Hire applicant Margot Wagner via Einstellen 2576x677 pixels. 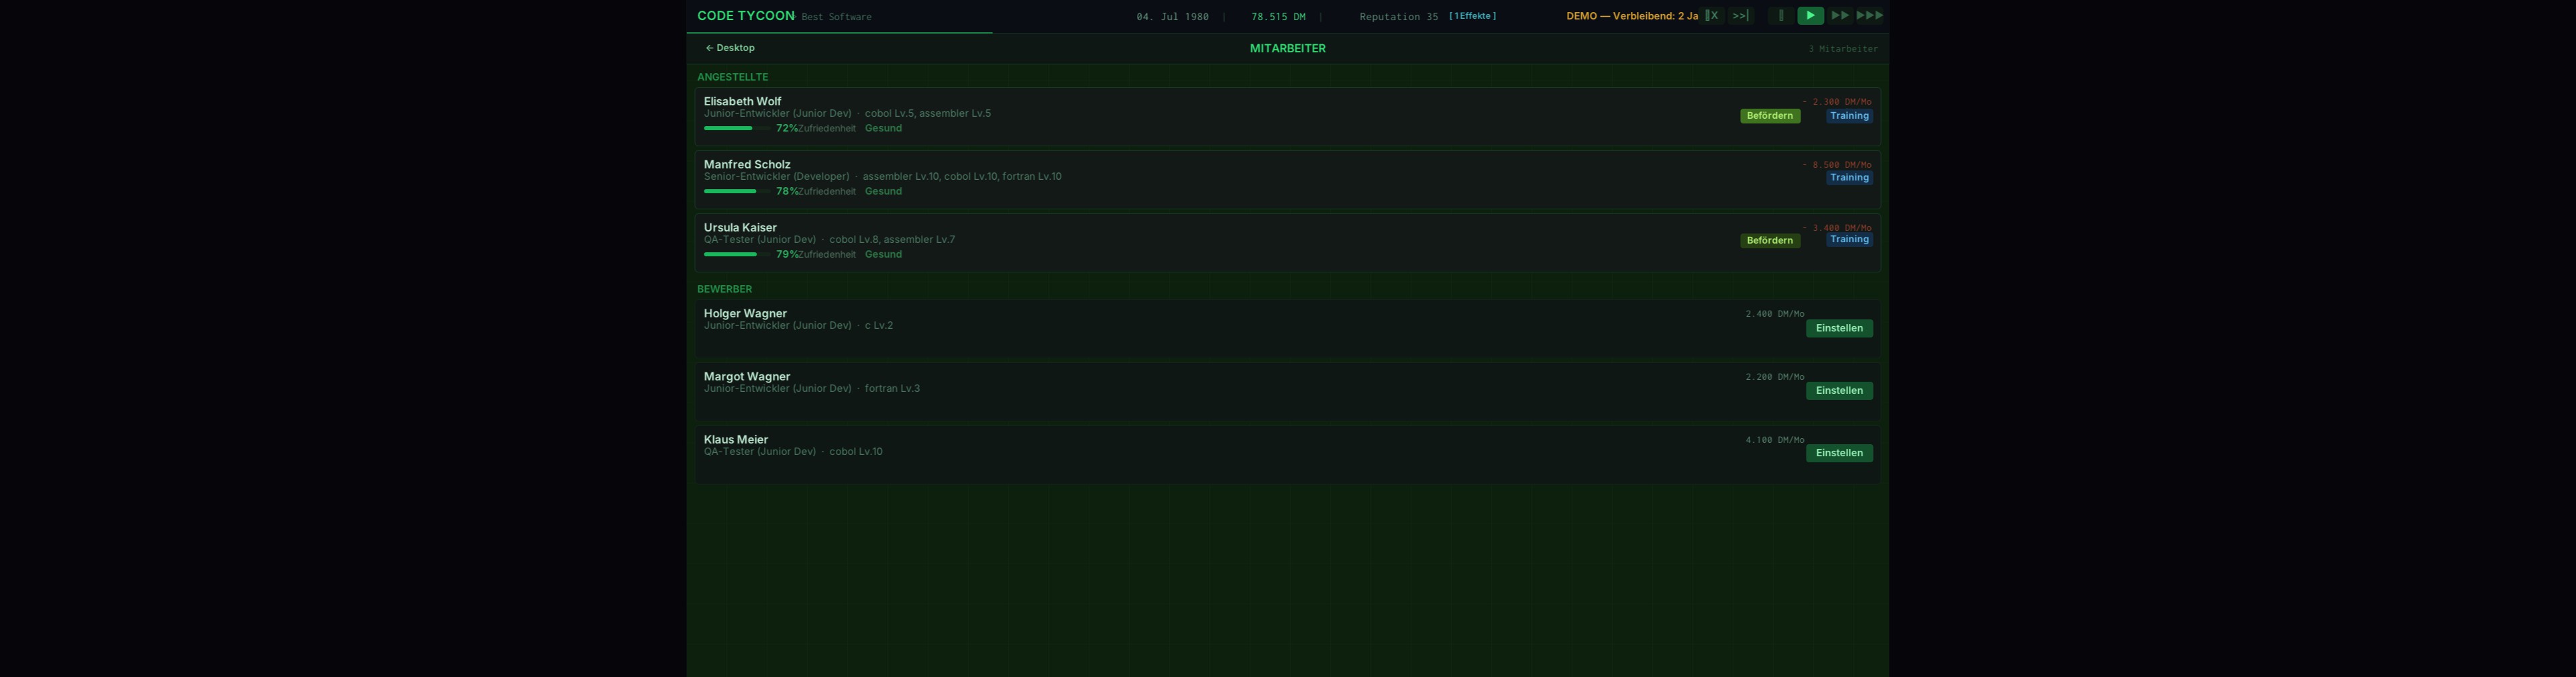pos(1838,391)
